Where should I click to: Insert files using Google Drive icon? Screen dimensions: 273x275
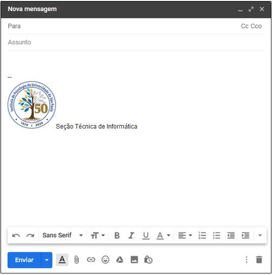(120, 260)
